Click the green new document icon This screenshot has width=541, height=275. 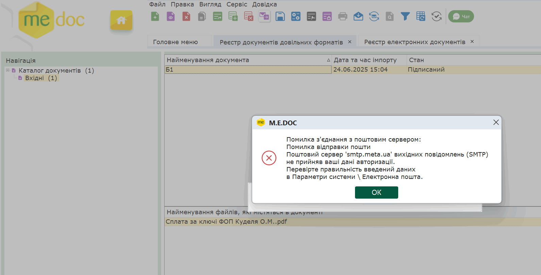click(x=155, y=16)
